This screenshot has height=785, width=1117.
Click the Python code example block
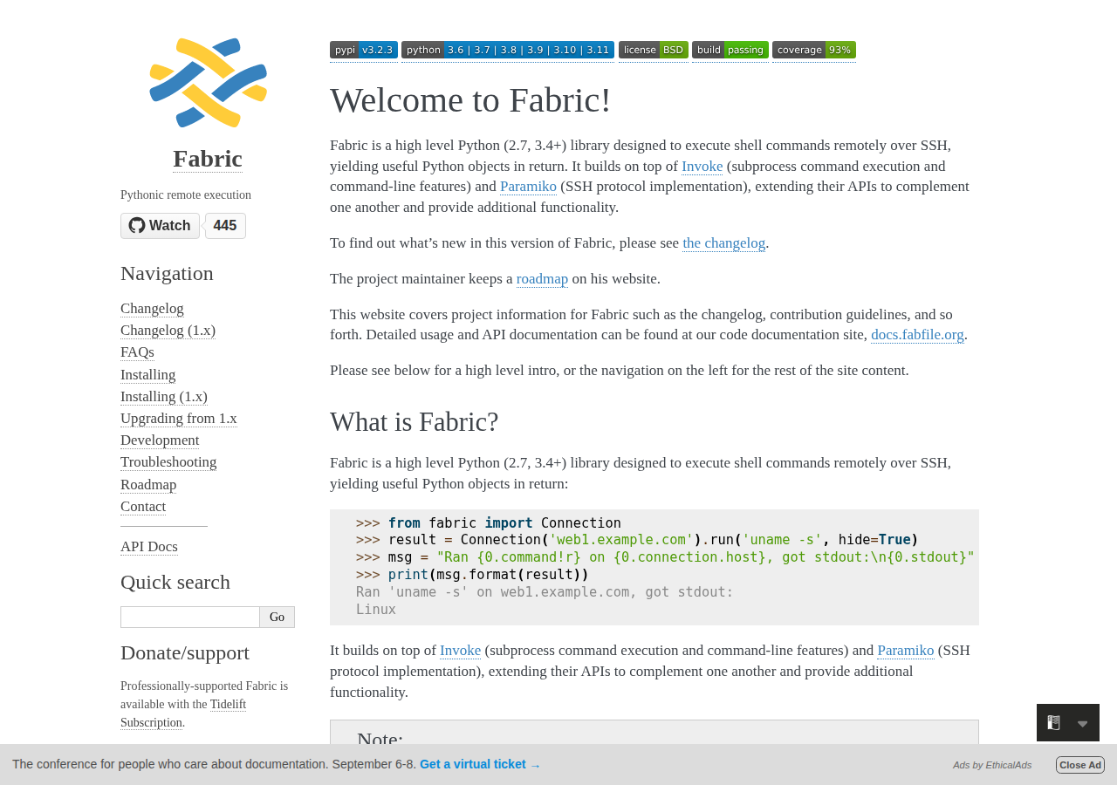[x=654, y=567]
